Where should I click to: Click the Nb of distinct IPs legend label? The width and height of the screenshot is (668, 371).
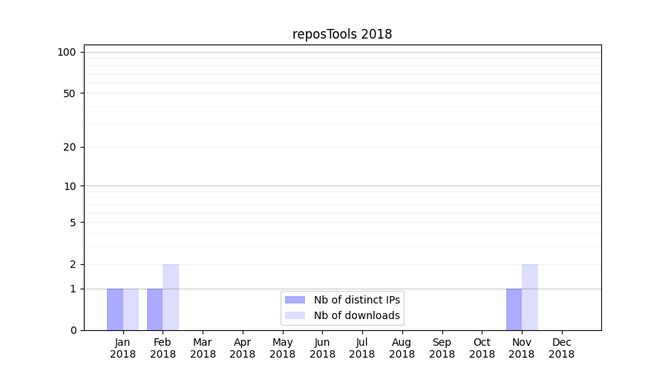(x=356, y=300)
